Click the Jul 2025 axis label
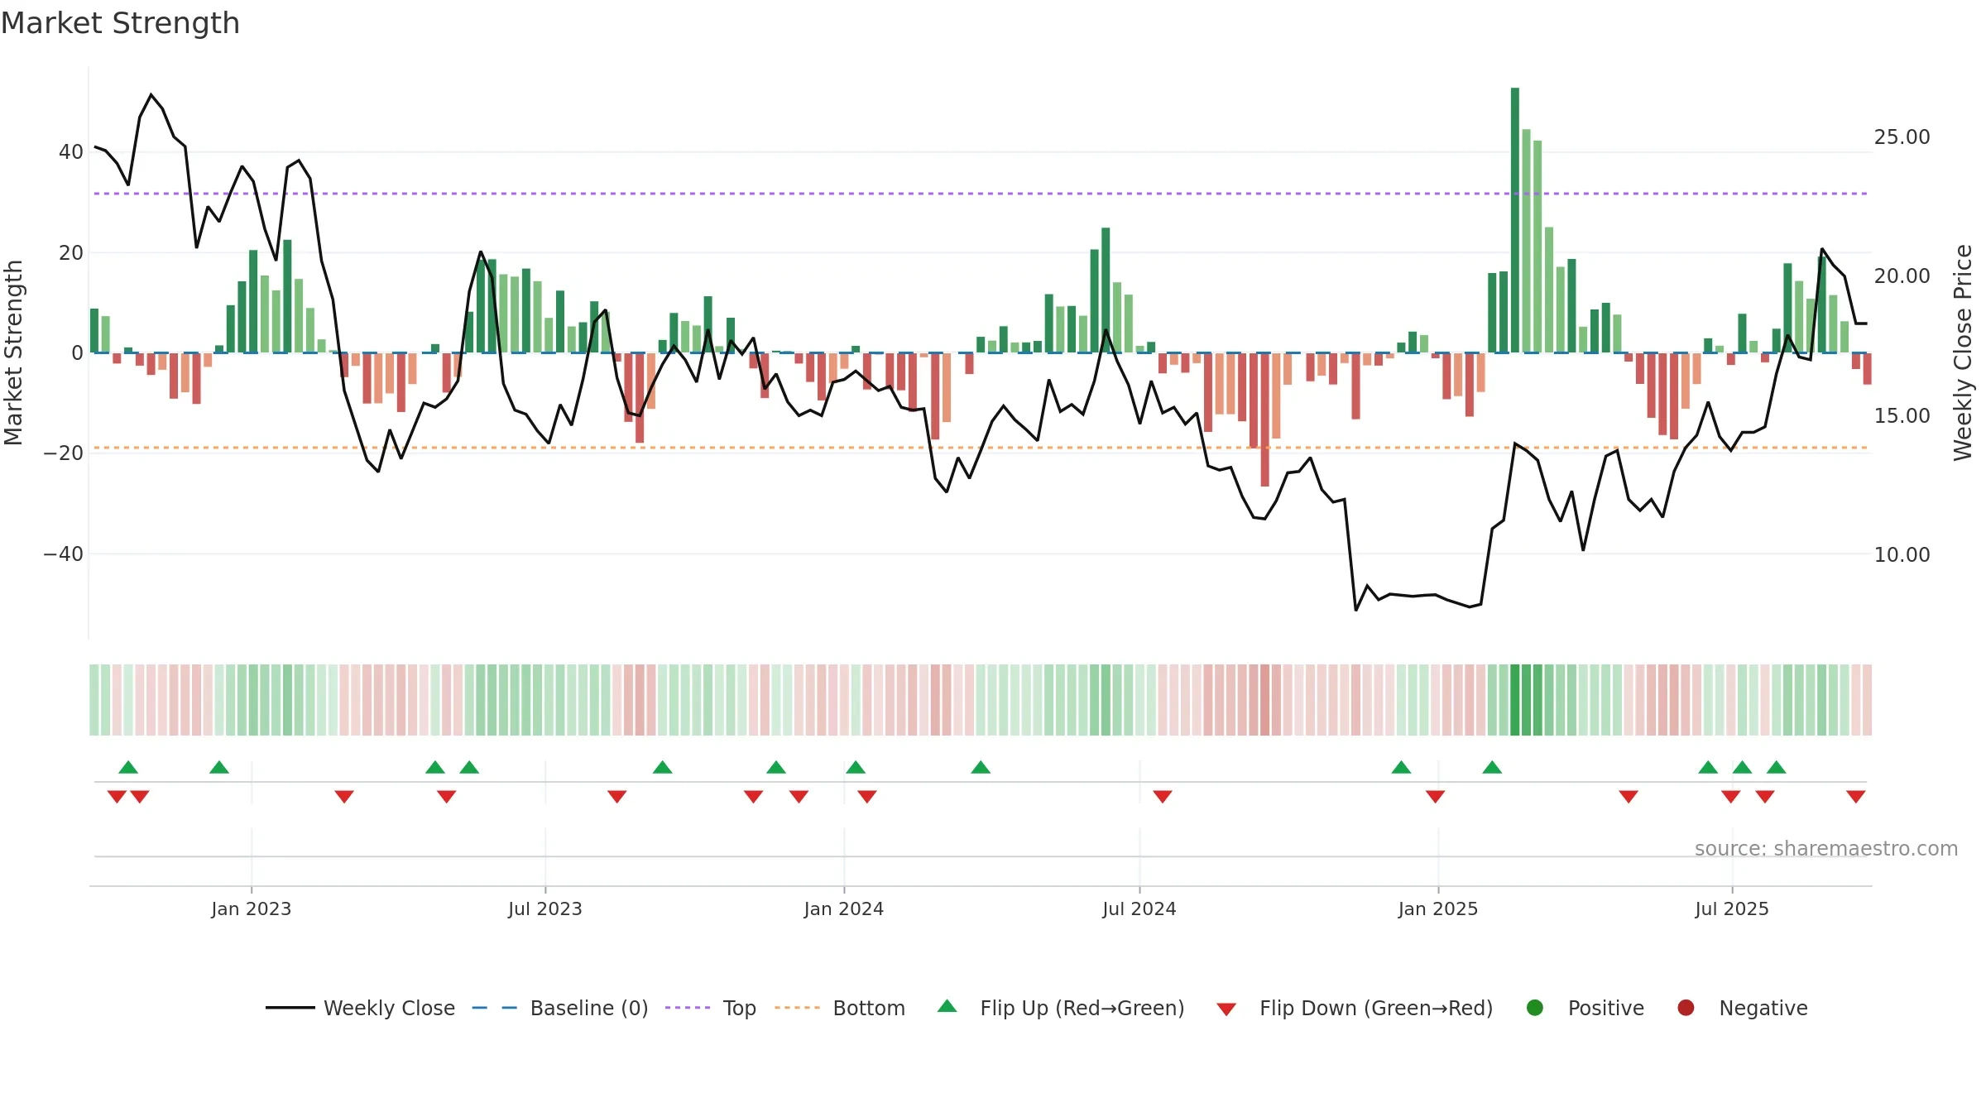 pos(1731,908)
